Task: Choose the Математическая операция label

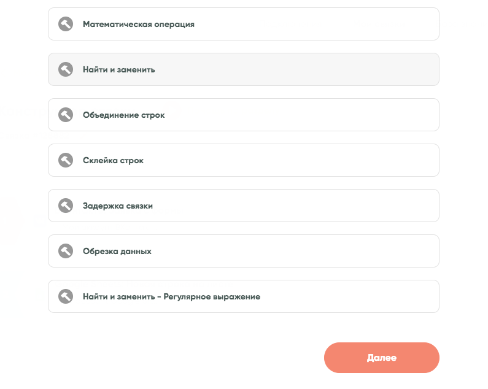Action: point(139,25)
